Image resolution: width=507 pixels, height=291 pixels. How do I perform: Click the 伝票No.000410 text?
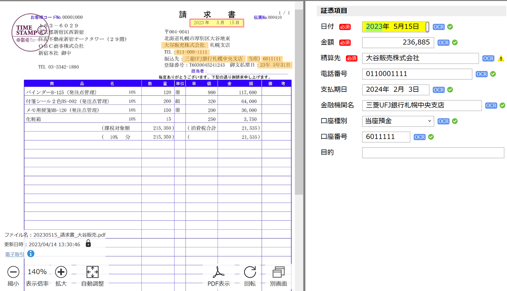click(268, 17)
